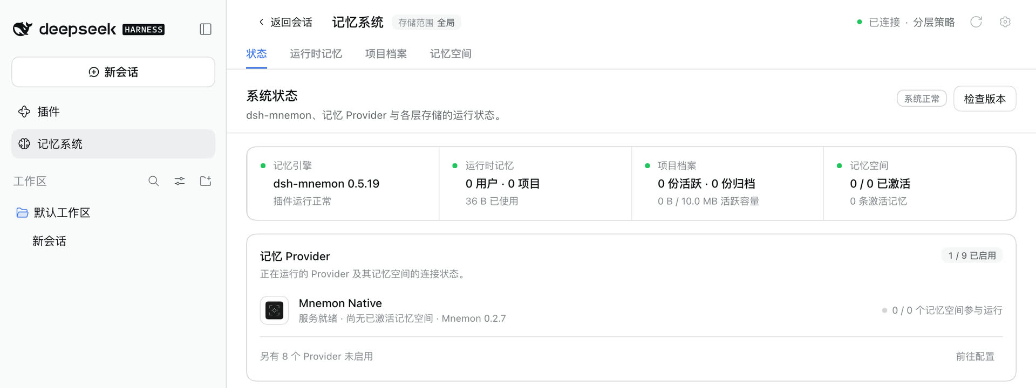Click 另有 8 个 Provider 未启用 text
Screen dimensions: 1036x388
(x=316, y=356)
